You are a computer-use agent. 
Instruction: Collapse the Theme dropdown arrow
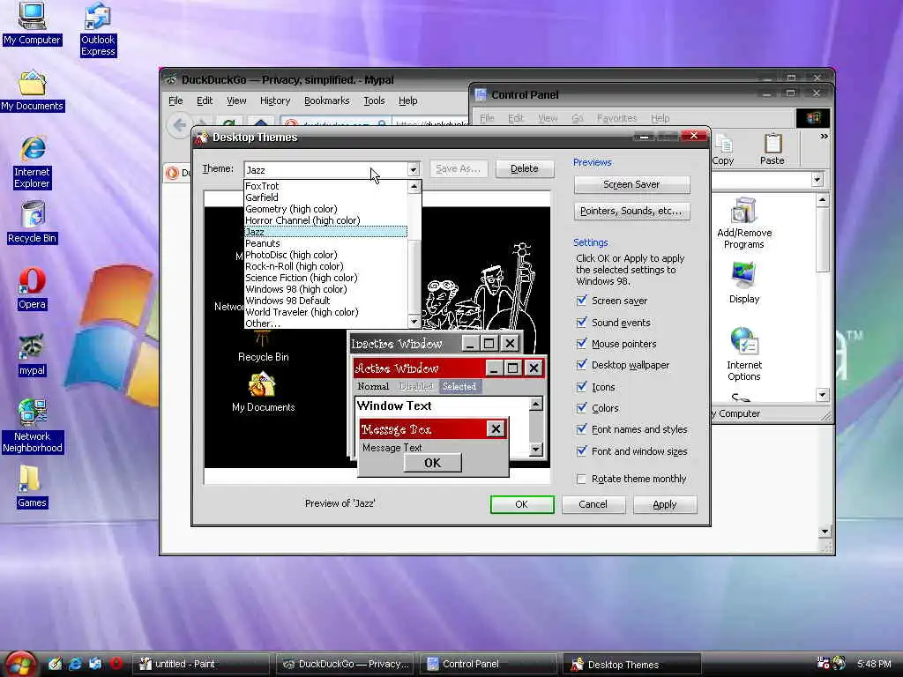tap(413, 170)
